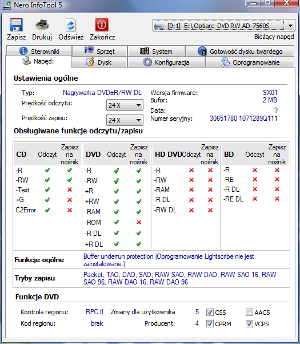Switch to the Dysk tab
Screen dimensions: 300x344
click(x=99, y=62)
